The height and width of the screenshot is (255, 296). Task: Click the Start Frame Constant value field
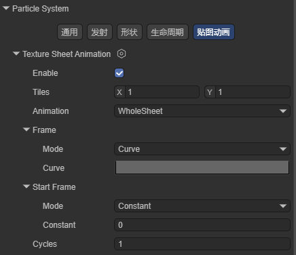[202, 225]
